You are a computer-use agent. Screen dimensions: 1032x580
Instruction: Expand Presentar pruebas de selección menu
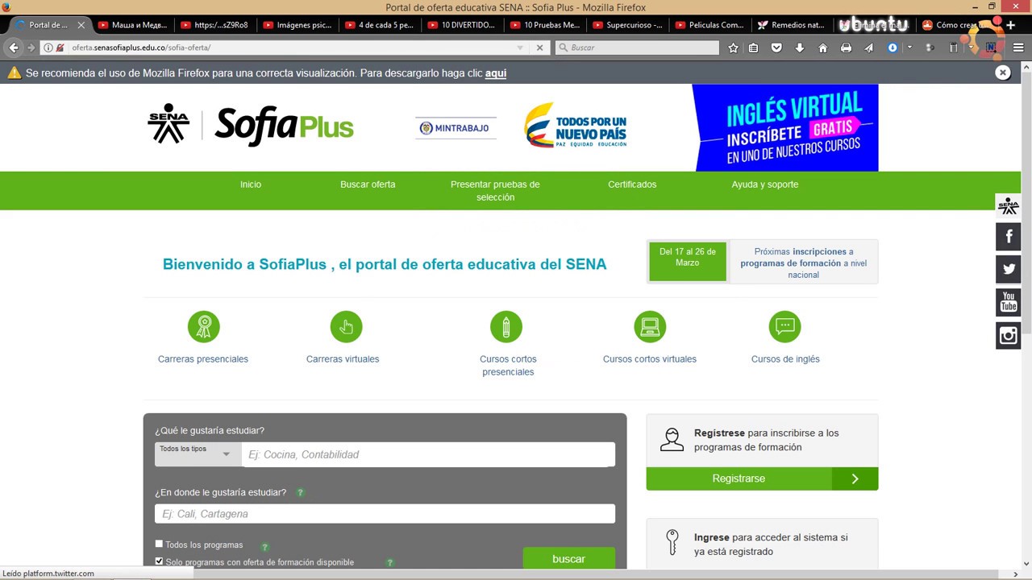[x=495, y=191]
